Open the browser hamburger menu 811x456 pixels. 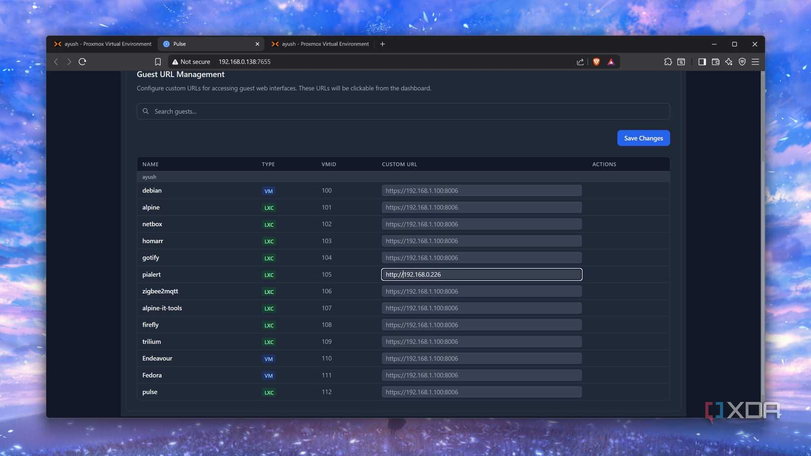click(755, 62)
